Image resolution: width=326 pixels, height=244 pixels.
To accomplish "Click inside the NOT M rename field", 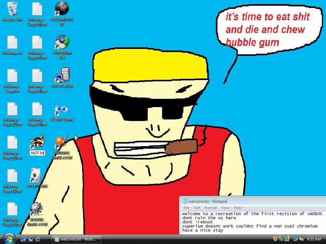I will [37, 153].
